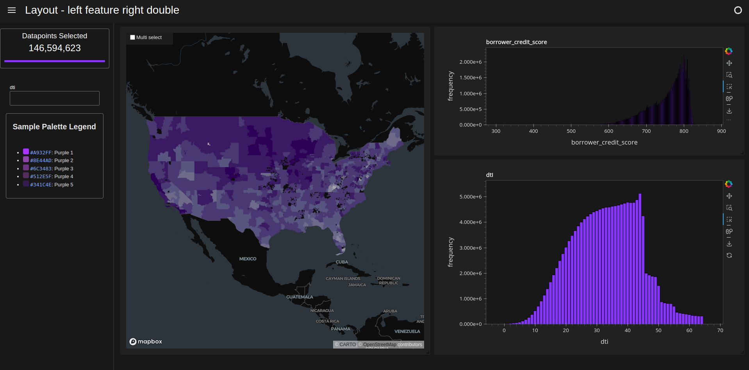
Task: Click the NICARAGUA label on the map
Action: [322, 311]
